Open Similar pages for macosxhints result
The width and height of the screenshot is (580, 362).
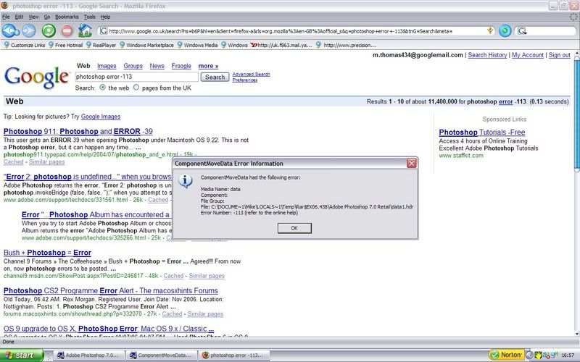point(205,313)
